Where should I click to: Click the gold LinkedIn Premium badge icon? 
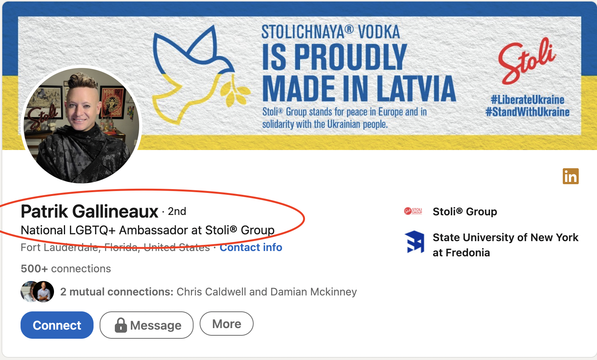(x=570, y=176)
